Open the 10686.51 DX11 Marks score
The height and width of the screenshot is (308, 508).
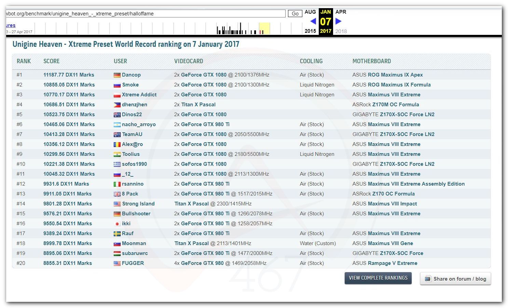click(x=69, y=105)
